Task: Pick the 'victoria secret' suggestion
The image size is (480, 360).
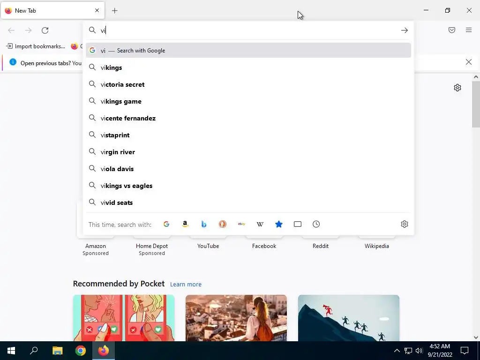Action: (x=248, y=84)
